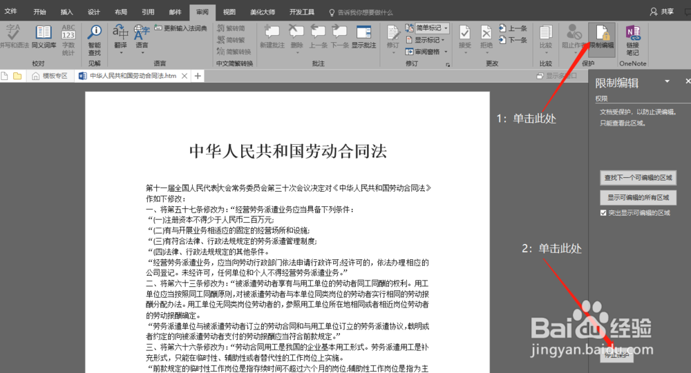The height and width of the screenshot is (373, 691).
Task: Open 链接笔记 OneNote linked notes
Action: 633,40
